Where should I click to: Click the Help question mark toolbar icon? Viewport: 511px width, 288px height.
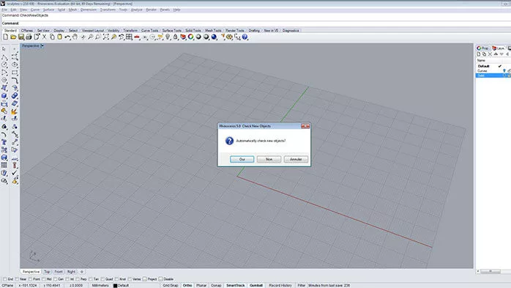pyautogui.click(x=245, y=37)
